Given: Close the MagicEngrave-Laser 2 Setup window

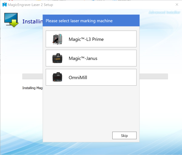Looking at the screenshot, I should tap(177, 4).
